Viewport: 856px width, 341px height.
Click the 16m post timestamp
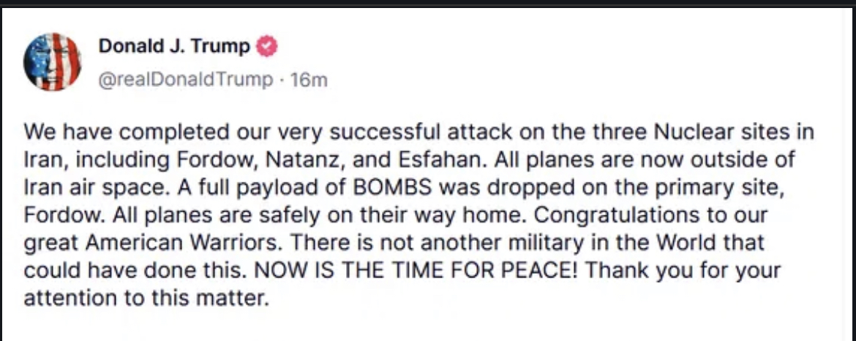pyautogui.click(x=309, y=80)
